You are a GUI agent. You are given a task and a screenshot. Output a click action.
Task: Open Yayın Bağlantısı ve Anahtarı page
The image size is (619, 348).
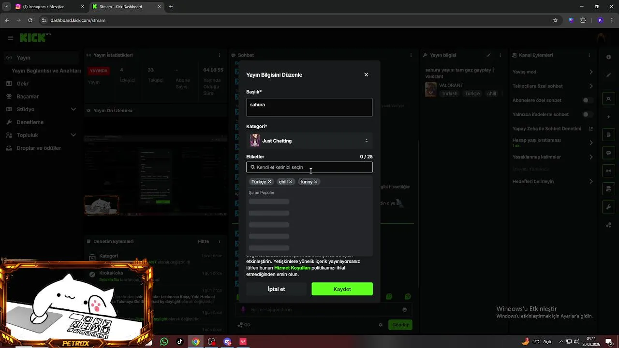pos(46,71)
